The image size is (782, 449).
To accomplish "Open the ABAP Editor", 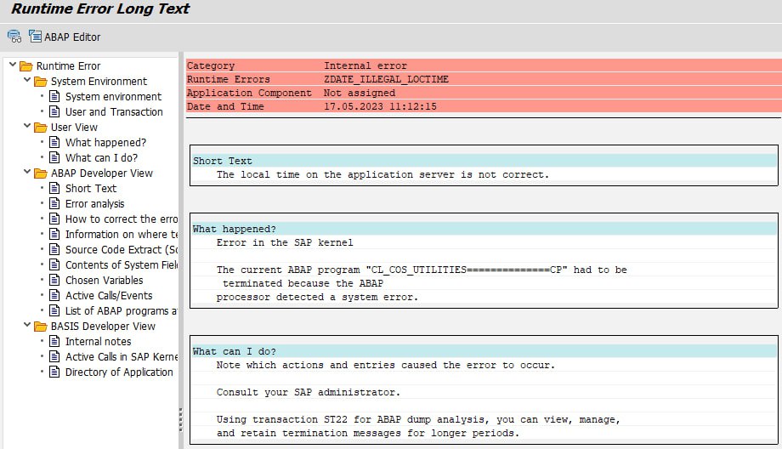I will coord(65,37).
